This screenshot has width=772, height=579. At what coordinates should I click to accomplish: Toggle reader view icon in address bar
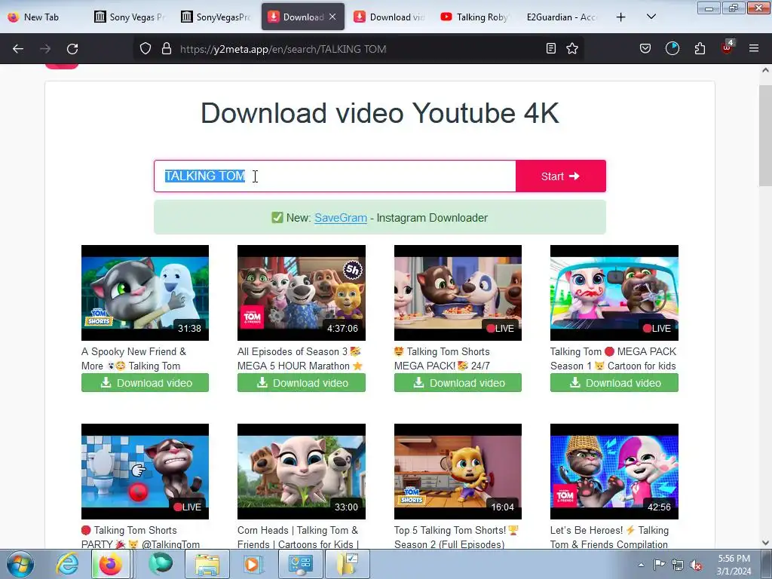551,48
